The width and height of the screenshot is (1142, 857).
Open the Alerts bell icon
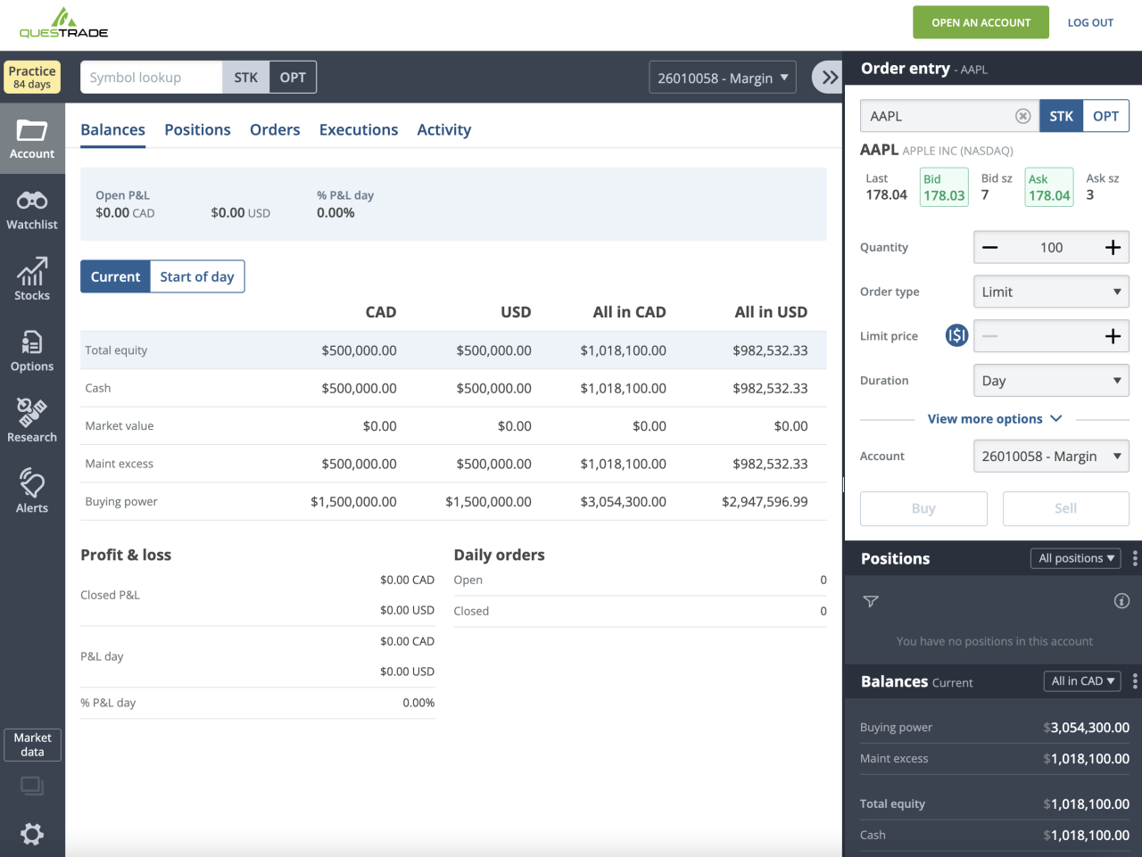pos(32,482)
